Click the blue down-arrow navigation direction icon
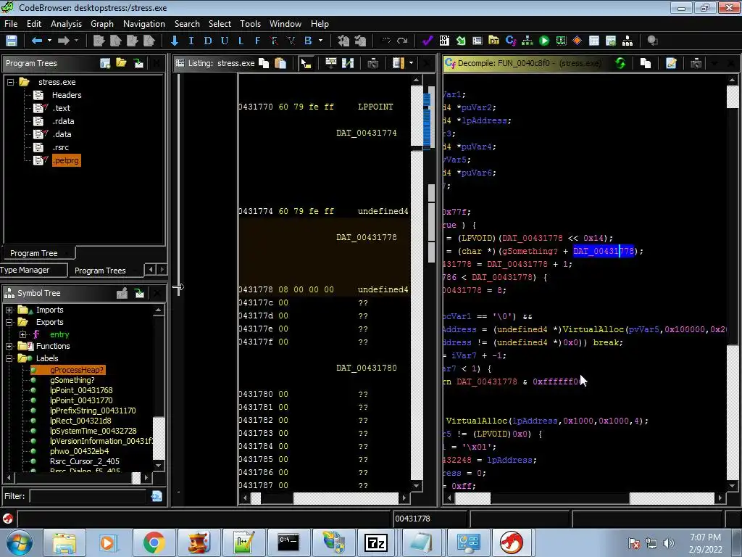The width and height of the screenshot is (742, 557). click(x=174, y=41)
